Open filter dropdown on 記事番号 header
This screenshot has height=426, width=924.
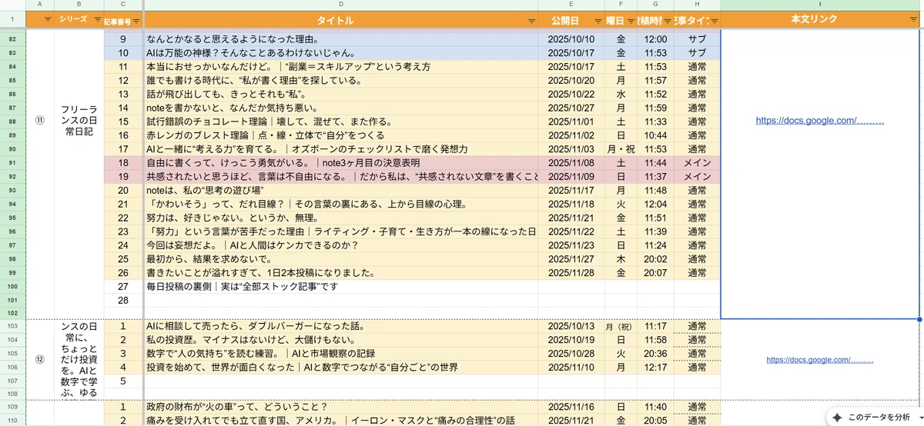[x=136, y=21]
